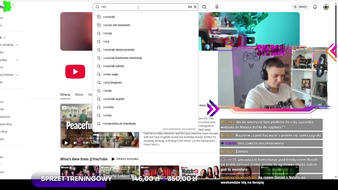Open the Utwórz create menu
This screenshot has width=338, height=190.
pyautogui.click(x=300, y=7)
